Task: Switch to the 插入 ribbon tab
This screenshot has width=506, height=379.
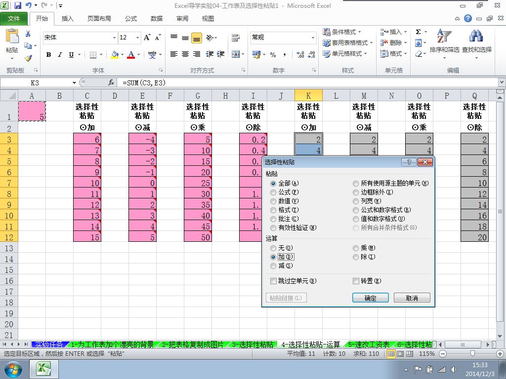Action: 67,19
